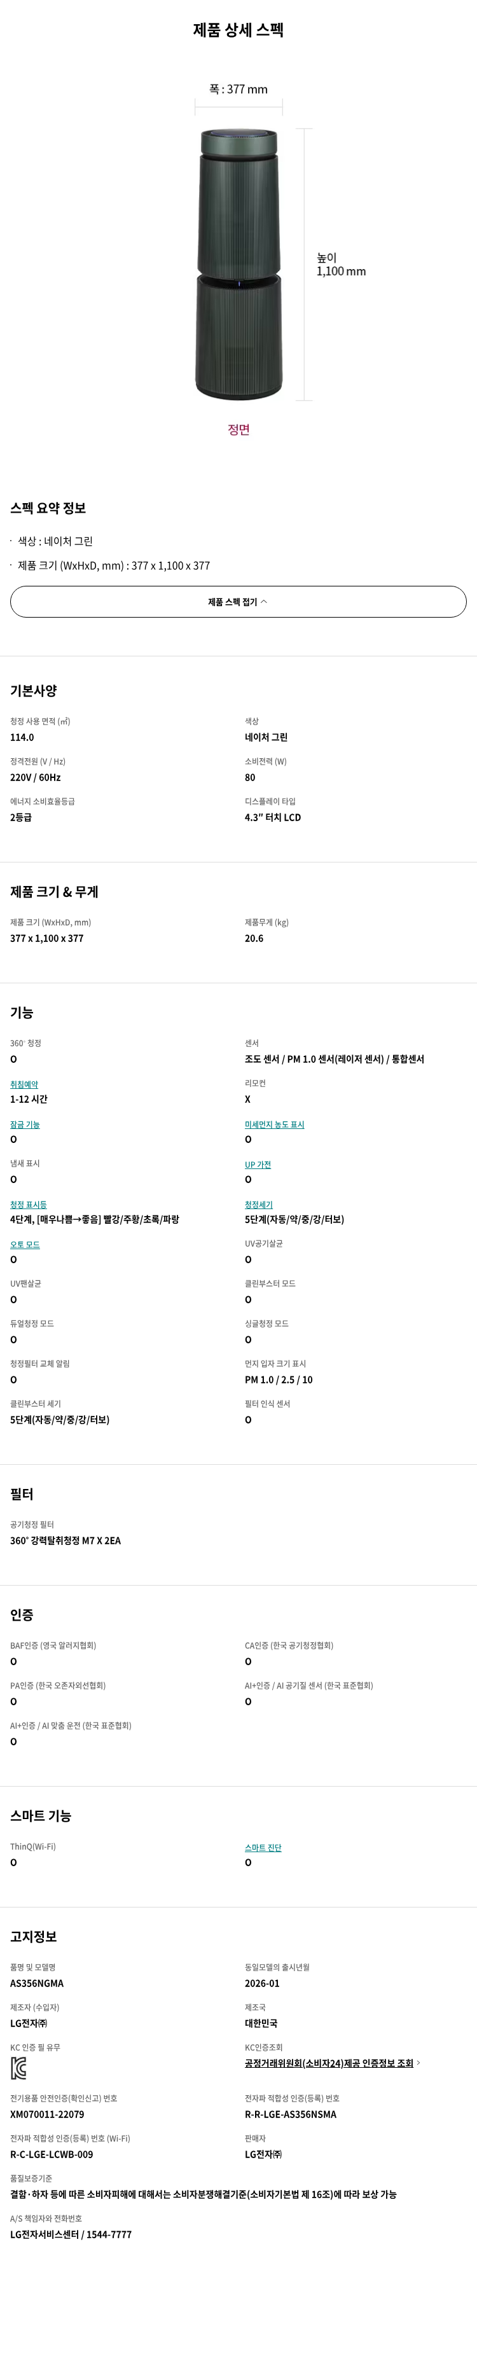Open the 잠금 기능 term link
This screenshot has width=477, height=2368.
pos(25,1125)
